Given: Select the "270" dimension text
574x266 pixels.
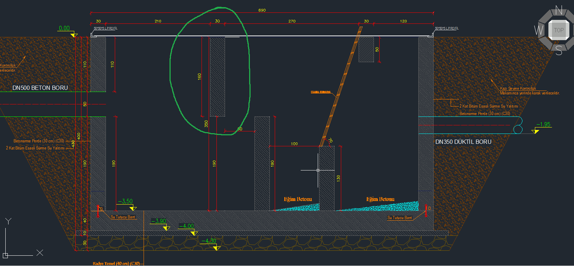Looking at the screenshot, I should point(292,21).
